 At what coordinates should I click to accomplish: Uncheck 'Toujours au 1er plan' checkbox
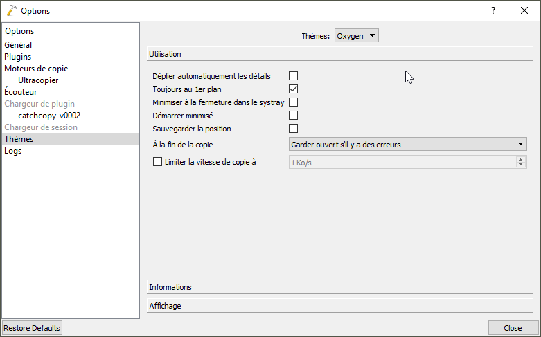coord(293,89)
